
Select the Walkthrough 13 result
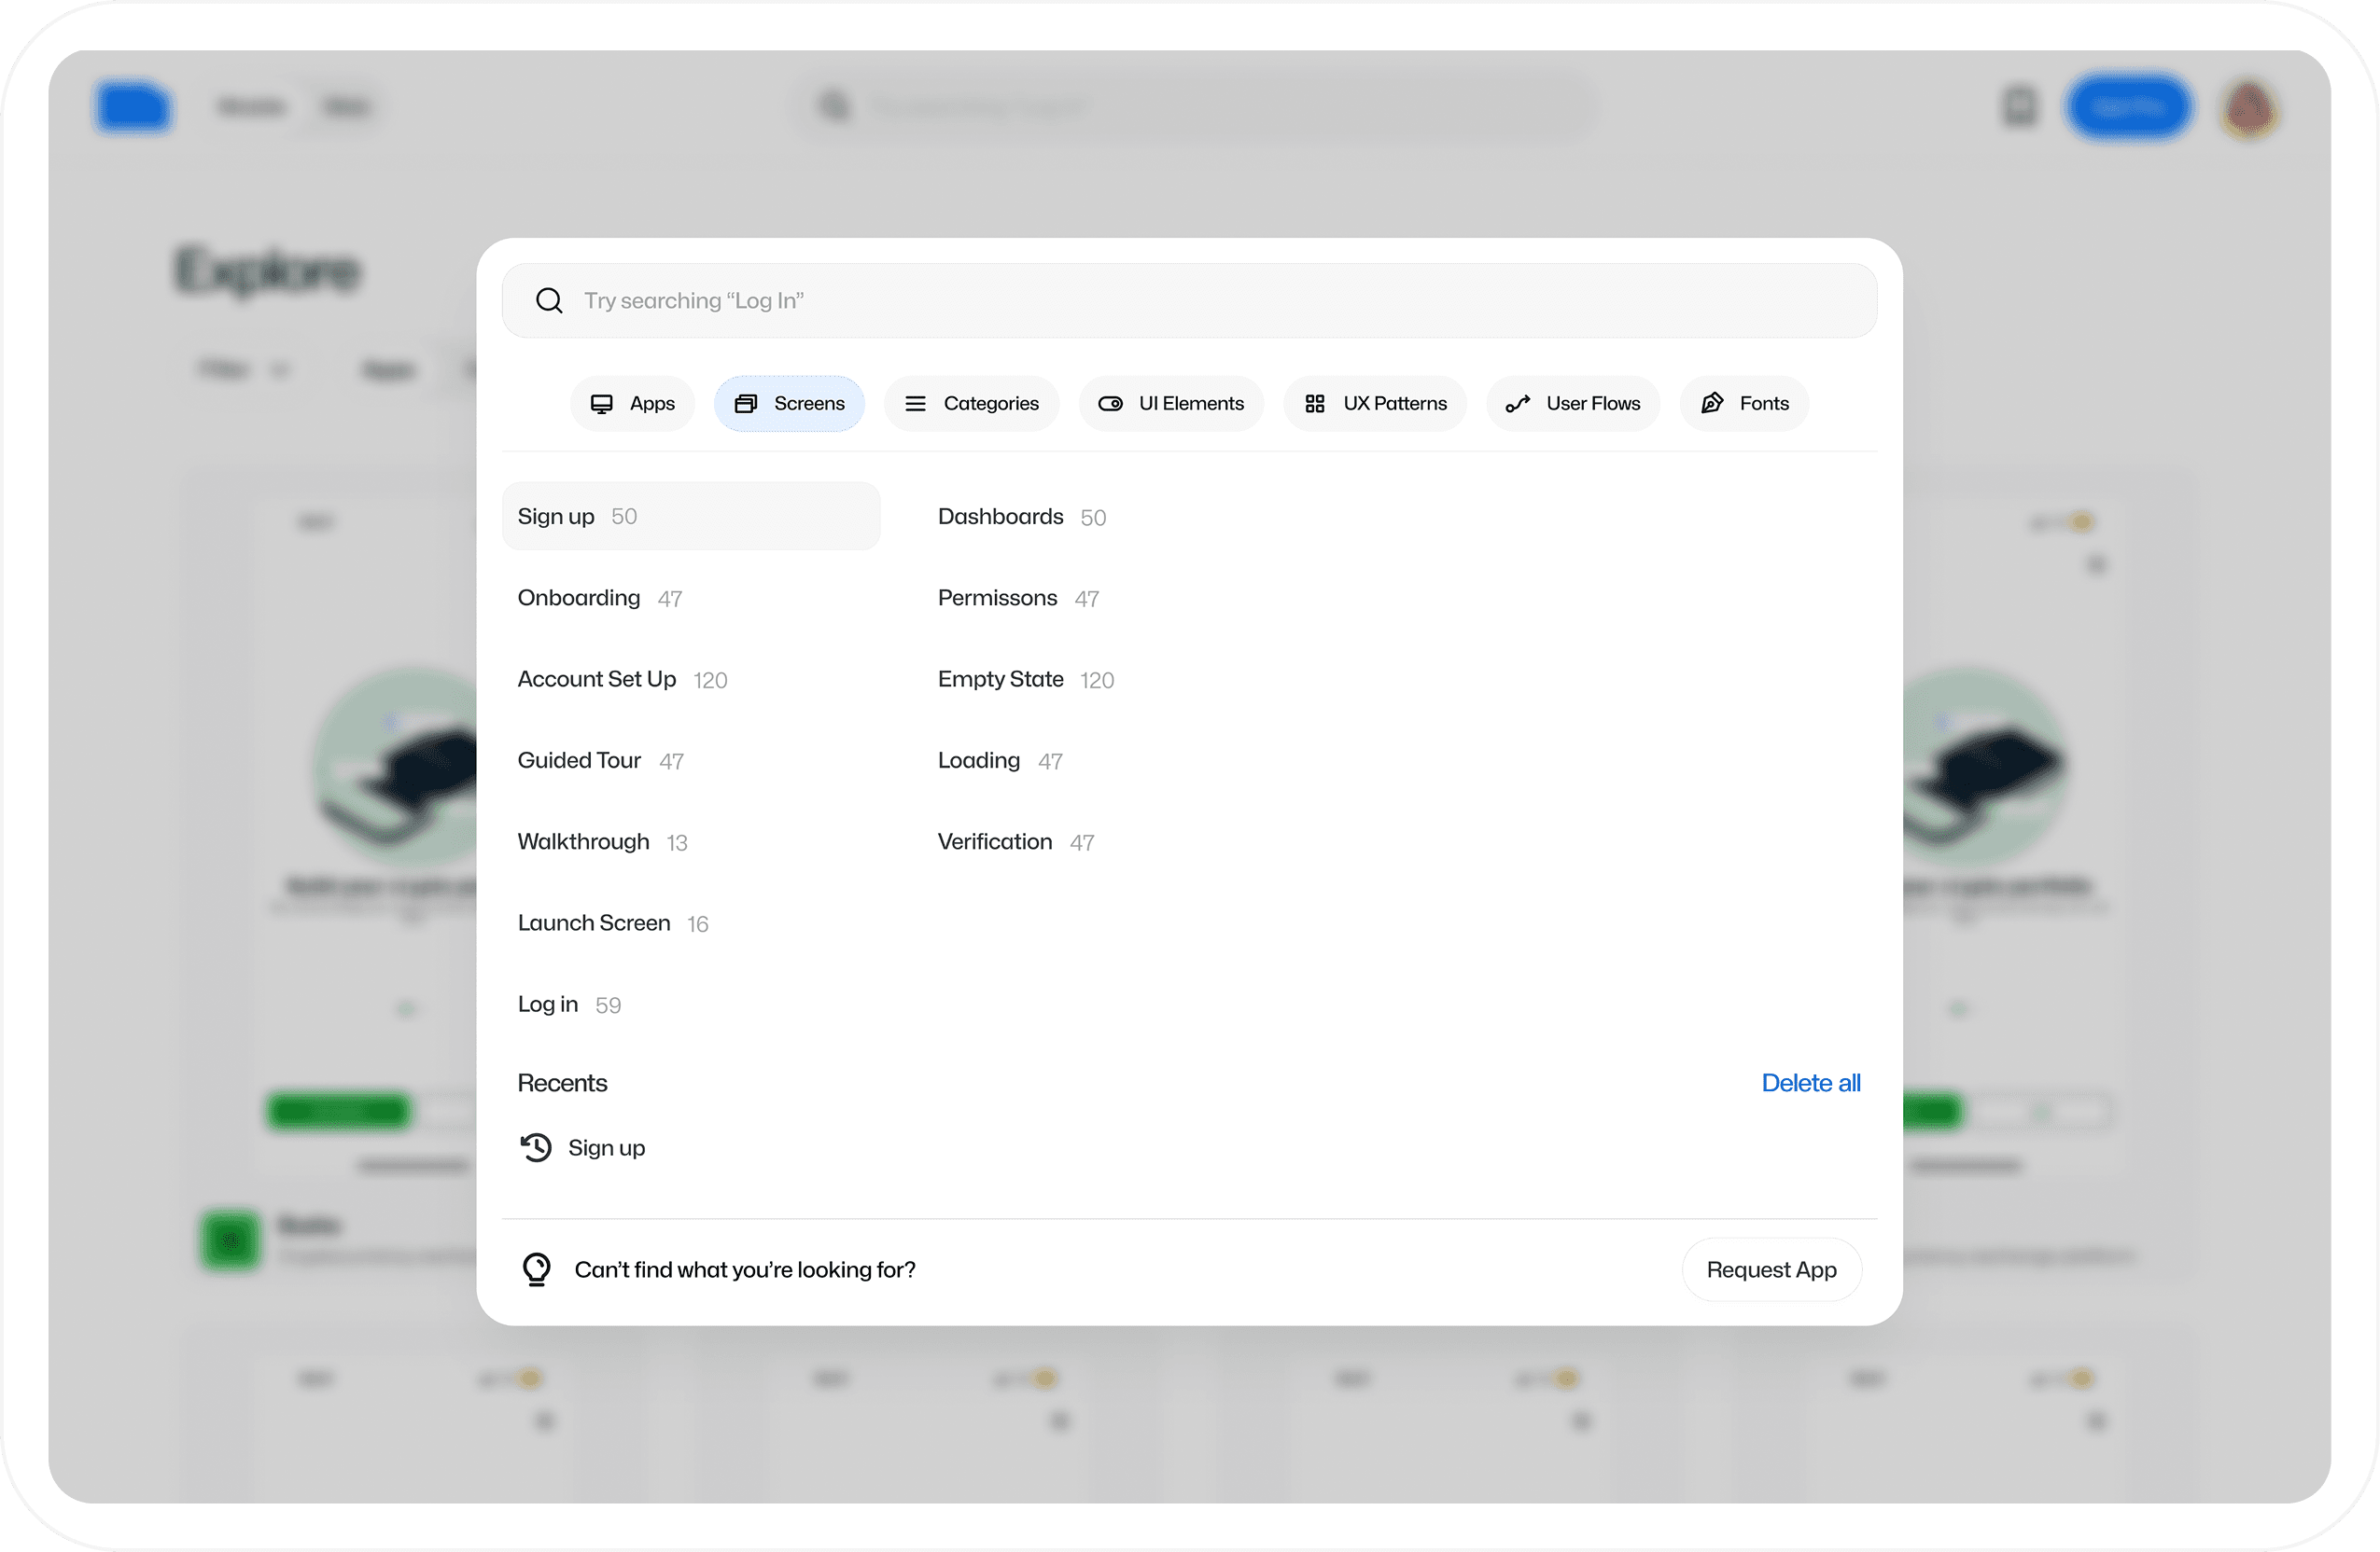coord(602,842)
